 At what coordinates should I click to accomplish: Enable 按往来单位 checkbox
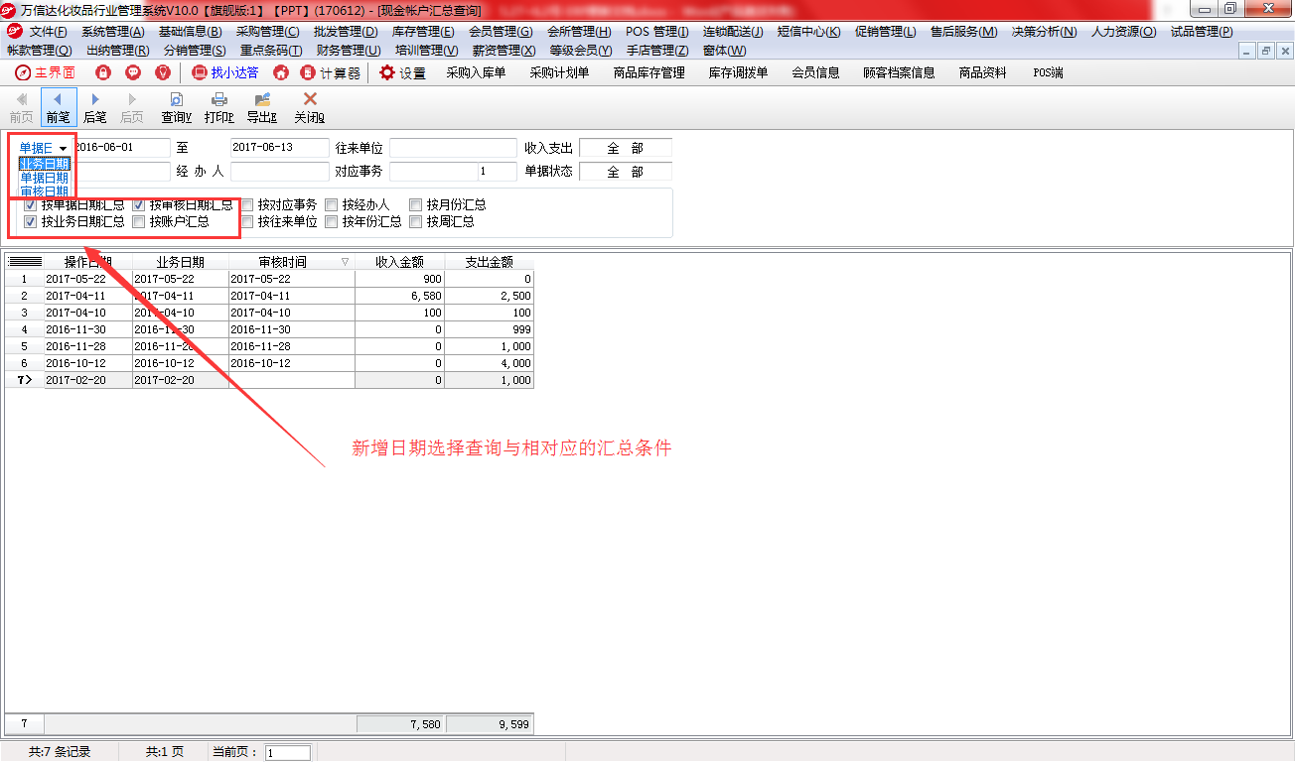pos(247,222)
